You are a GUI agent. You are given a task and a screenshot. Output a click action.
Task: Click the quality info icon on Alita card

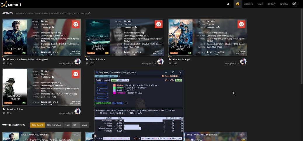pos(218,27)
